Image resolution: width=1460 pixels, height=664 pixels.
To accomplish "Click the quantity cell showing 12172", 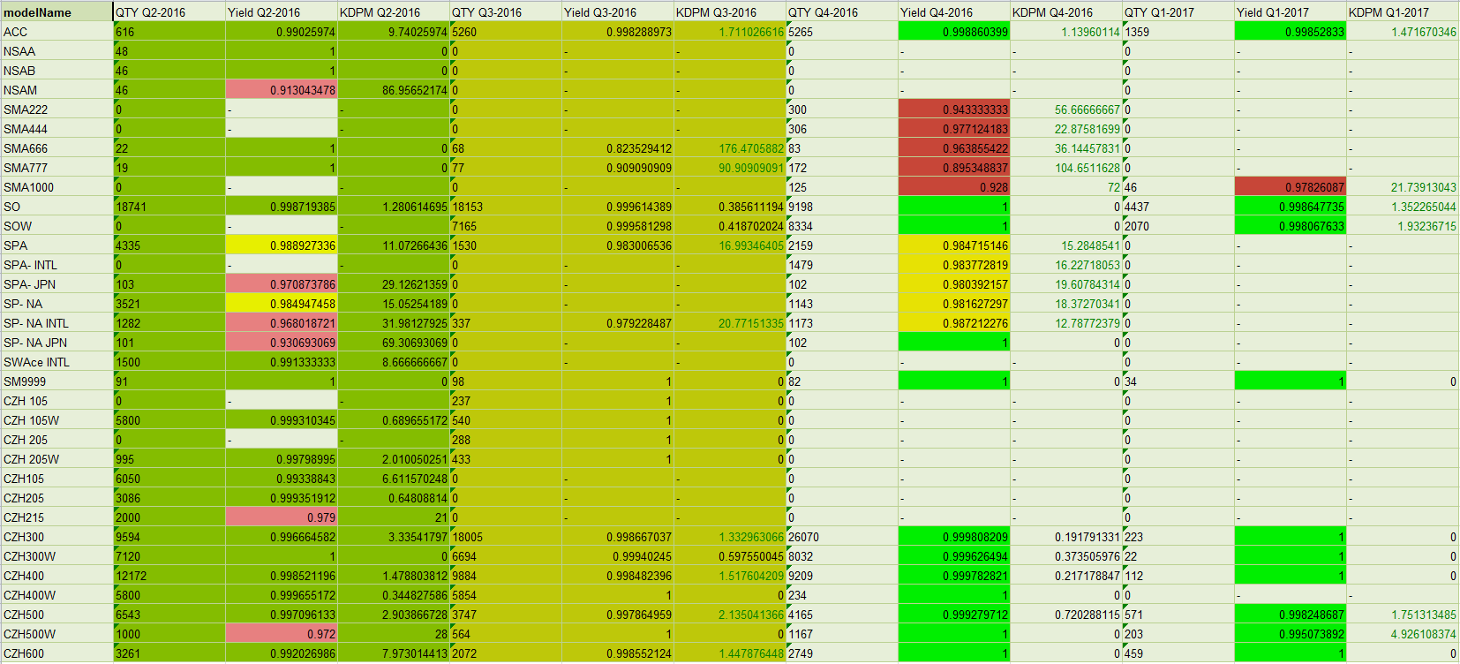I will [169, 576].
